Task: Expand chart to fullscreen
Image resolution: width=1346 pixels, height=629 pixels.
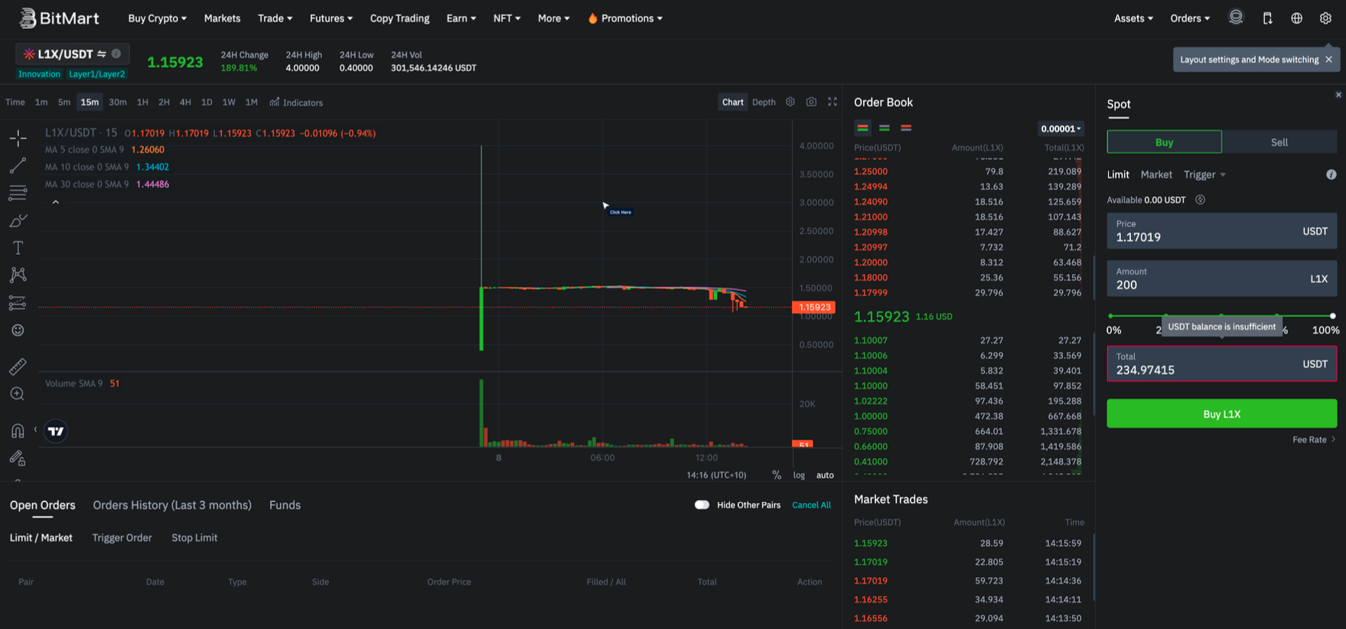Action: pos(833,102)
